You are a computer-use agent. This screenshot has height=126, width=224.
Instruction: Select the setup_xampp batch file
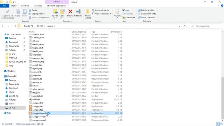(x=38, y=89)
